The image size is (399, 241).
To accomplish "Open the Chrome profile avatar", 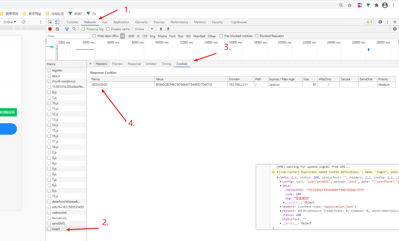I will (x=385, y=5).
